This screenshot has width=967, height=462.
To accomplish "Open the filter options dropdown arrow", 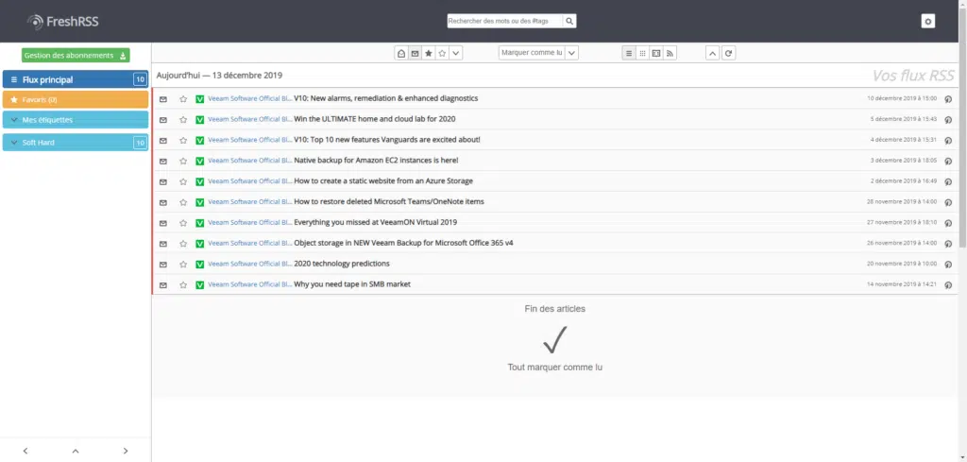I will point(456,54).
